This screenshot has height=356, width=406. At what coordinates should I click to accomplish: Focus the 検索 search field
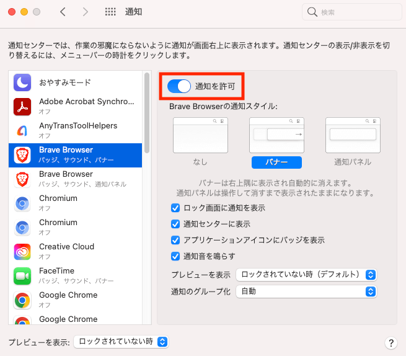click(351, 12)
